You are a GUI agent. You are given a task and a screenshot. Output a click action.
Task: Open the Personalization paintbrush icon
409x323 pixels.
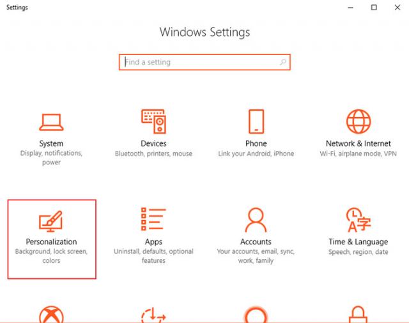pyautogui.click(x=51, y=221)
